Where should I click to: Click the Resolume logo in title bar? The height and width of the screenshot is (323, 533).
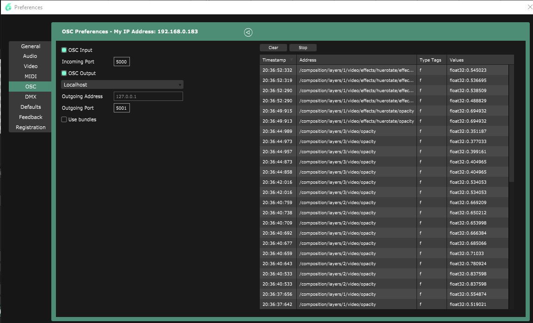tap(8, 7)
